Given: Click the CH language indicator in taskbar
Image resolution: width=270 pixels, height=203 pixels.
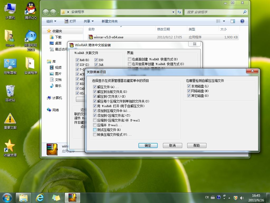Looking at the screenshot, I should coord(207,197).
